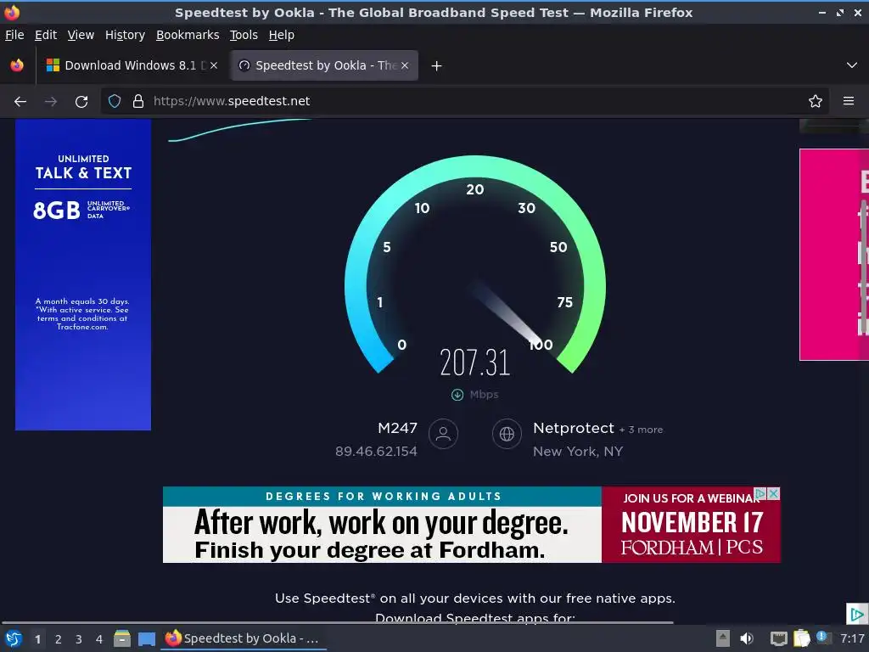The image size is (869, 652).
Task: Open the Tracfone Unlimited Talk & Text ad
Action: point(83,274)
